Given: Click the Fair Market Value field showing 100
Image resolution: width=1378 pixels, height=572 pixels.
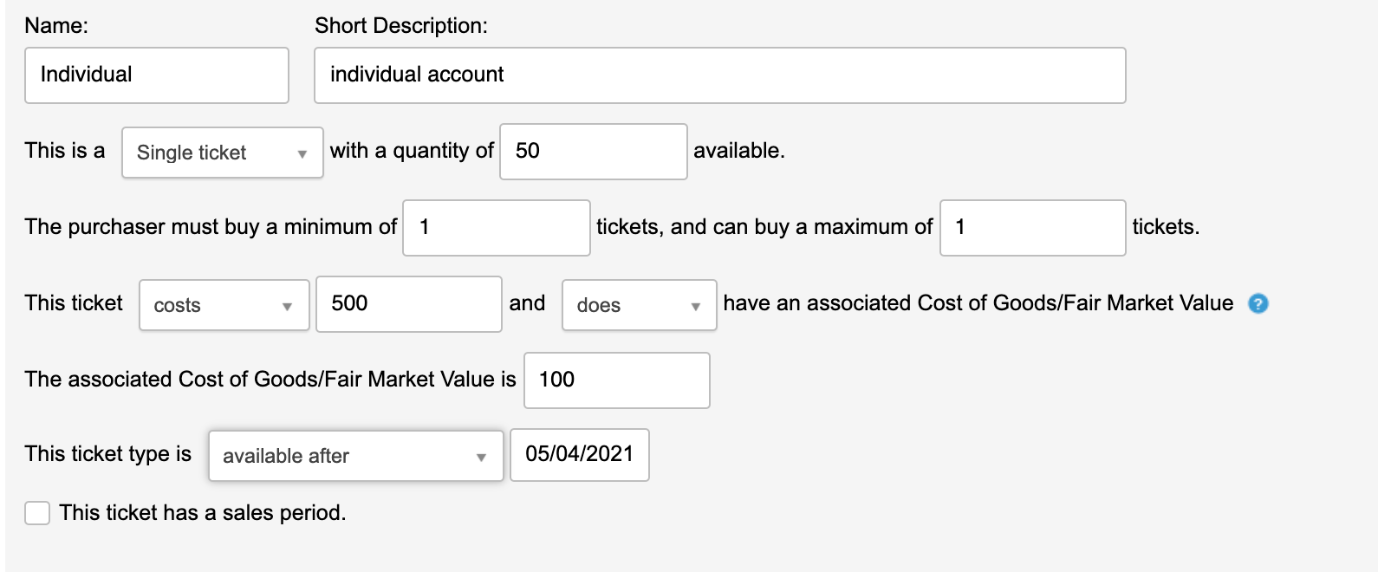Looking at the screenshot, I should pos(616,380).
